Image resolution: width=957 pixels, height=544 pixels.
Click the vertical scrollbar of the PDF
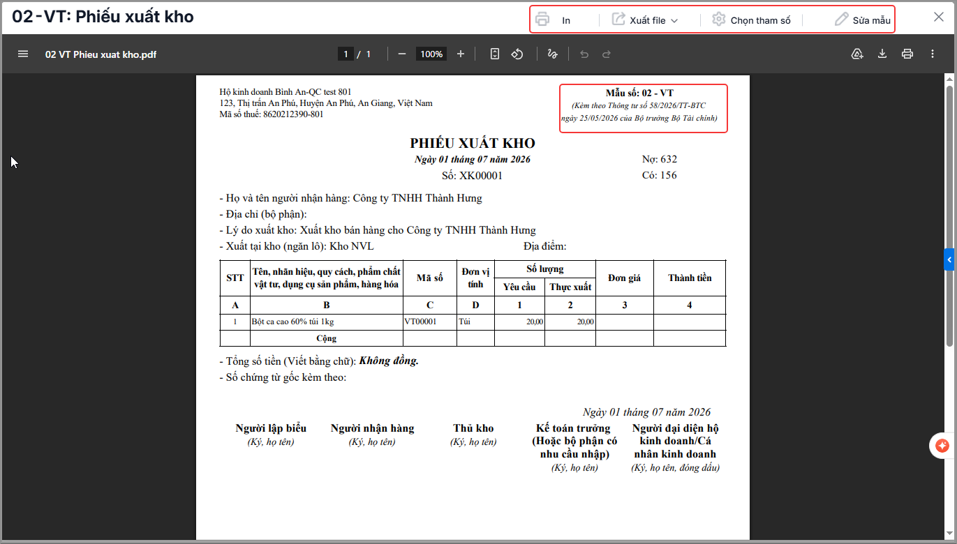(949, 216)
